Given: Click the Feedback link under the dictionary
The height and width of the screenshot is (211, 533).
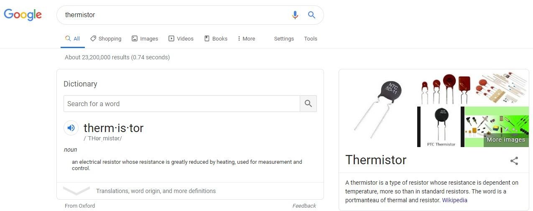Looking at the screenshot, I should (304, 206).
